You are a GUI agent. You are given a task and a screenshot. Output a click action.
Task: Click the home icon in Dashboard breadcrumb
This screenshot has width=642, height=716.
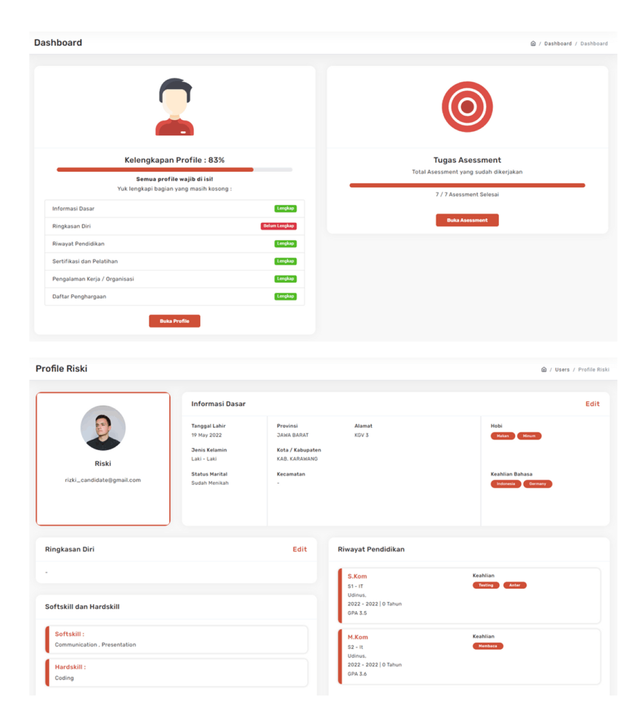click(x=533, y=43)
